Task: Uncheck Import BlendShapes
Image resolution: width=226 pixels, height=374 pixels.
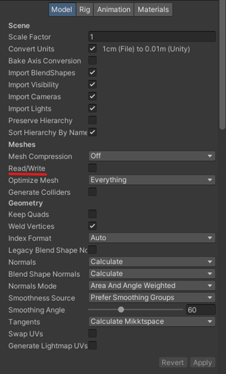Action: [92, 72]
